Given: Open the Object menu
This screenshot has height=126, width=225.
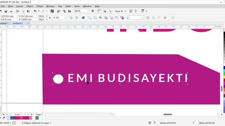Looking at the screenshot, I should (x=30, y=6).
